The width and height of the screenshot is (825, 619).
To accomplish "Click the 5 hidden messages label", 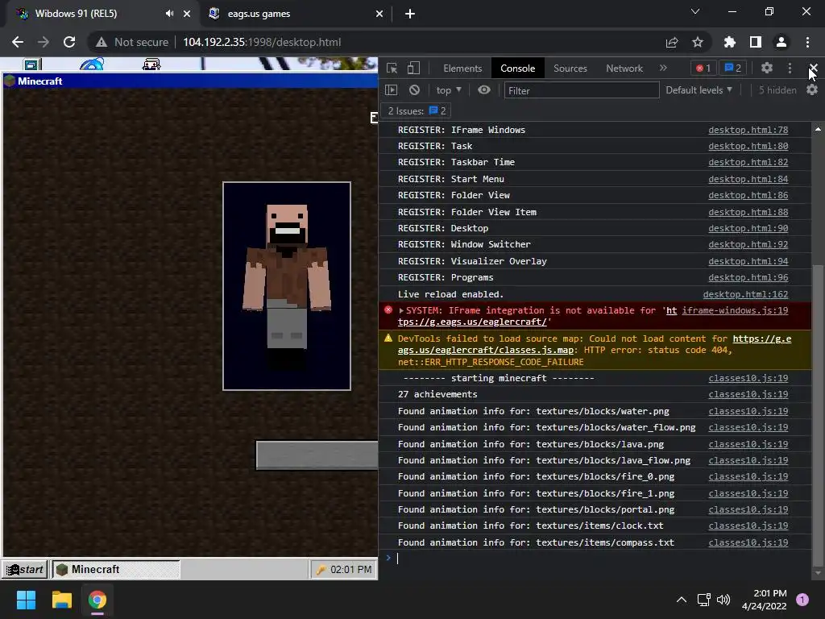I will (x=777, y=90).
